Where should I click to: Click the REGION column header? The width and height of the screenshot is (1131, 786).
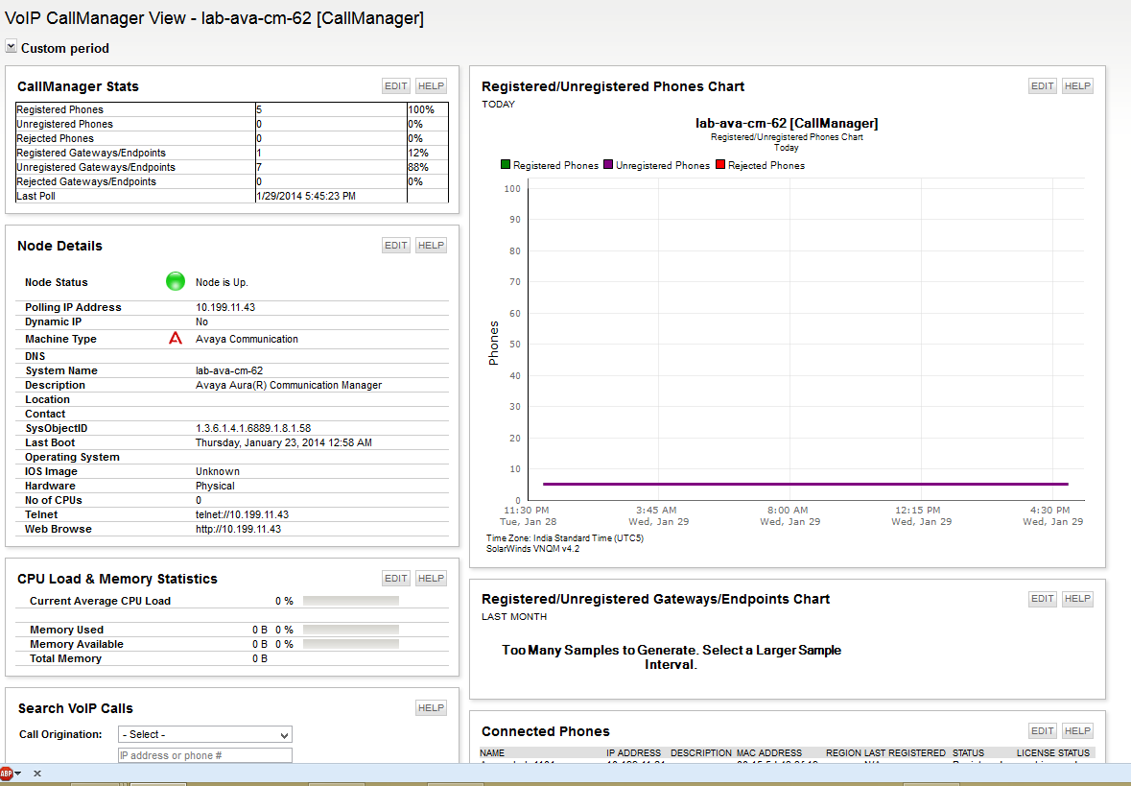coord(844,752)
